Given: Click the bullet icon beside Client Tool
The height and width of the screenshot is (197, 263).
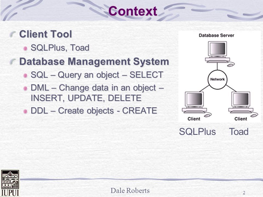Looking at the screenshot, I should 13,34.
